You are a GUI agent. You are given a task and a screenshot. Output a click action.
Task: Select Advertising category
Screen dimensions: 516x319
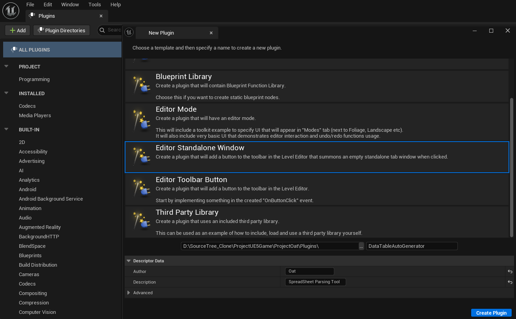[31, 161]
